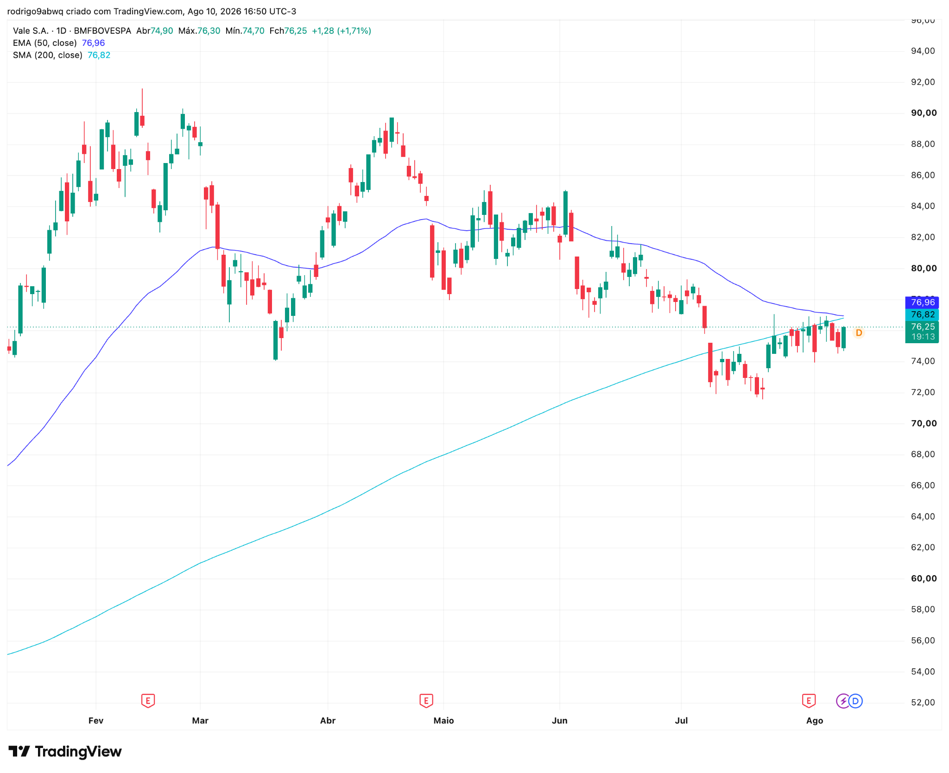Click the header text with TradingView.com attribution
The image size is (949, 773).
[152, 11]
